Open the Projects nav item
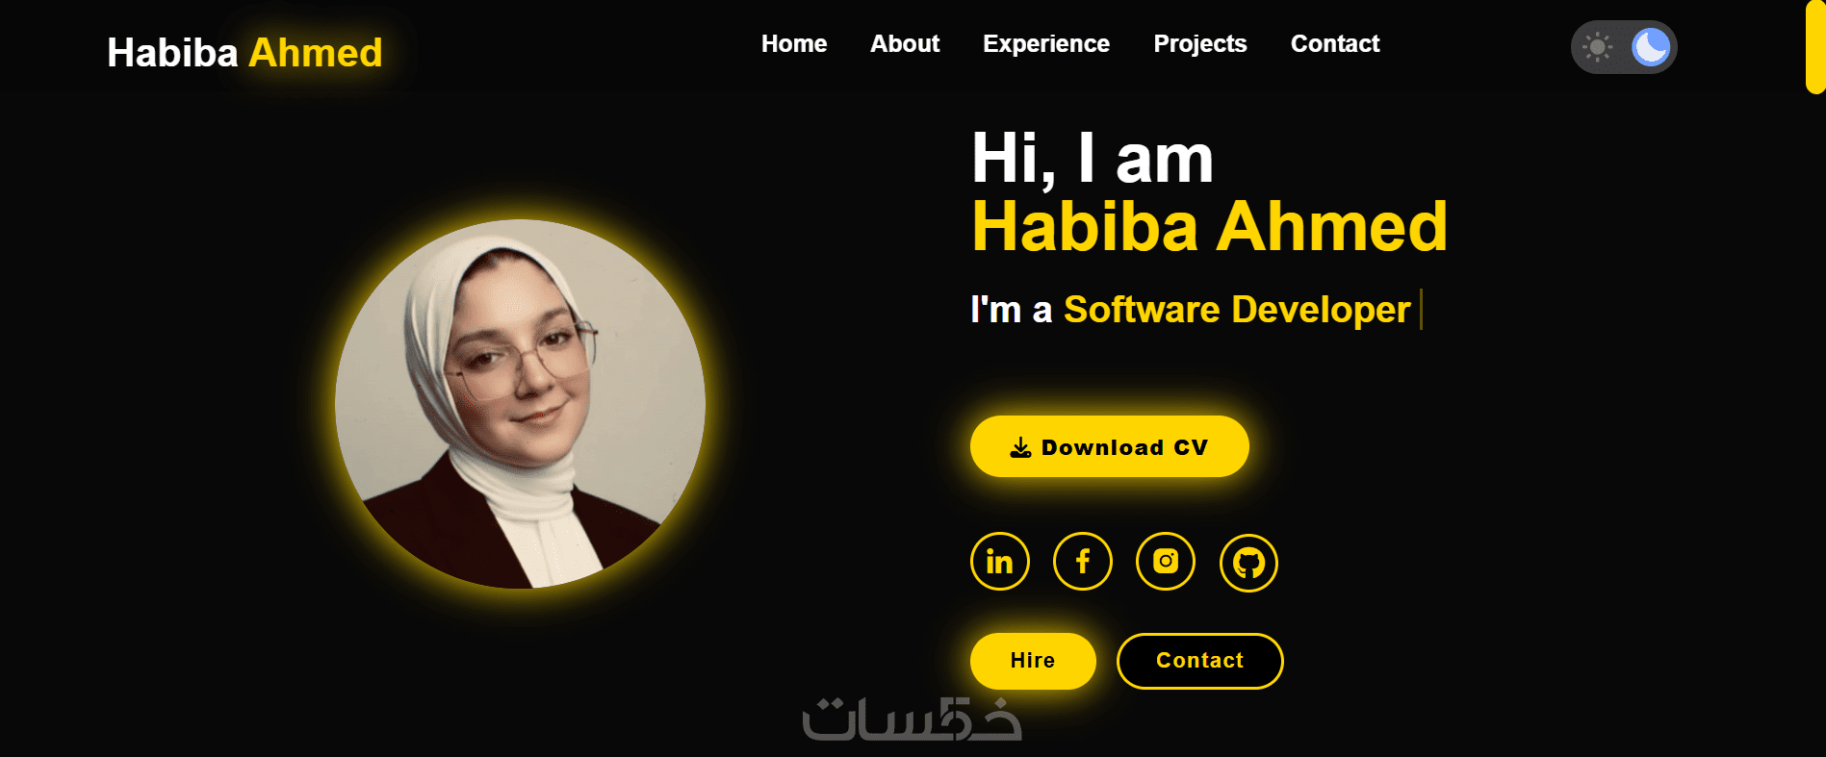This screenshot has width=1826, height=757. point(1200,44)
